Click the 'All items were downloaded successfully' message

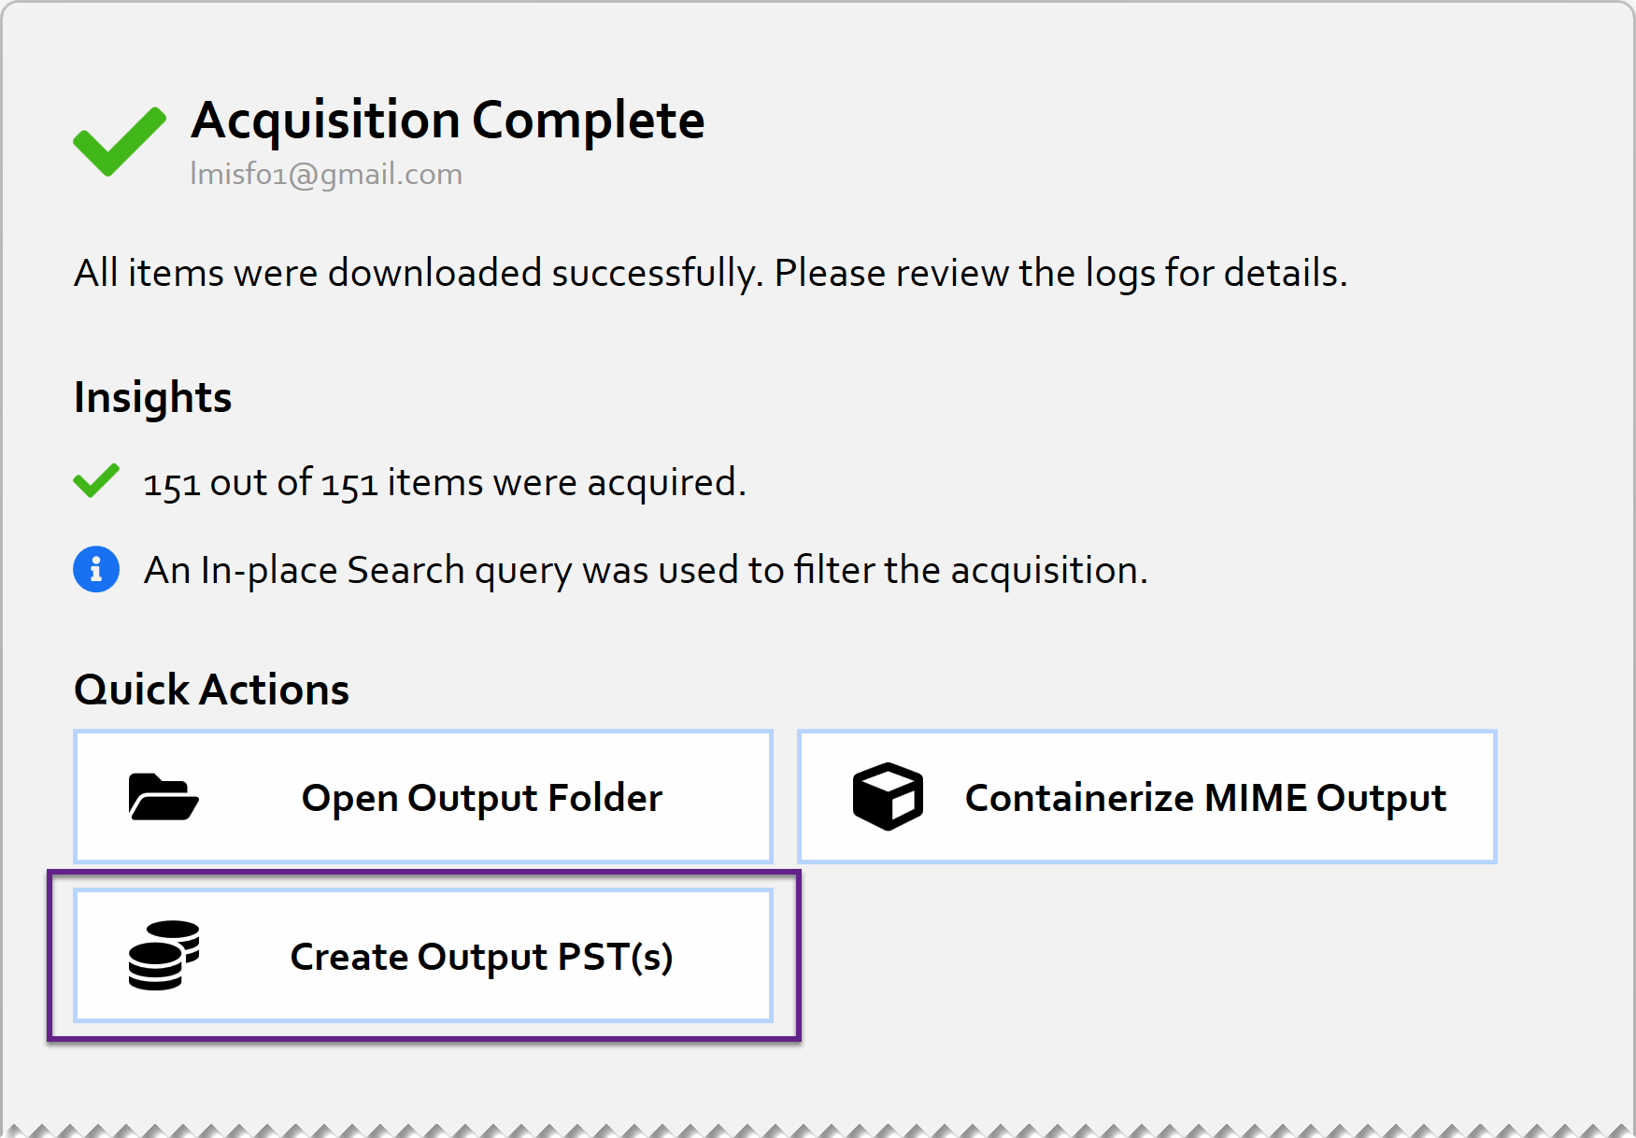tap(419, 273)
